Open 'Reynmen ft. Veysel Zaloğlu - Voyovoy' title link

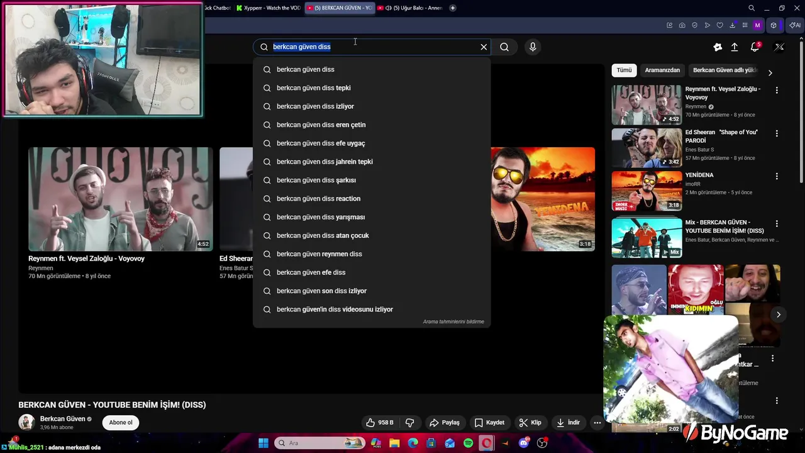click(86, 259)
